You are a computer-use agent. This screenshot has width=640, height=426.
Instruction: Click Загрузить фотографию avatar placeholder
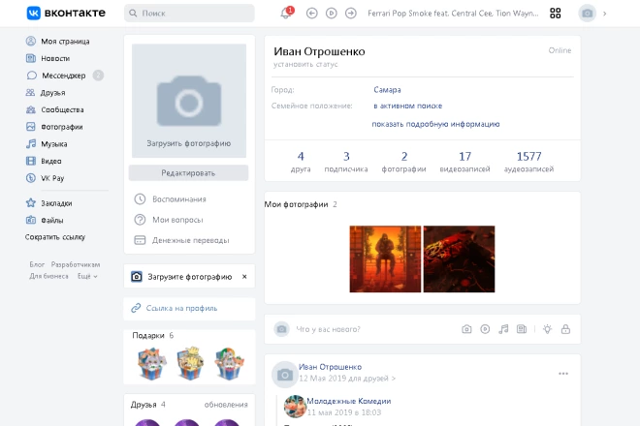189,101
